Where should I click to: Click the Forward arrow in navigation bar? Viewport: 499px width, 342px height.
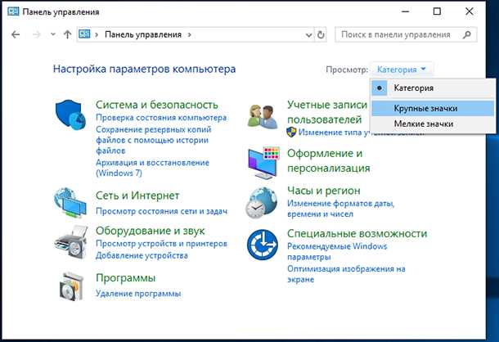coord(37,34)
